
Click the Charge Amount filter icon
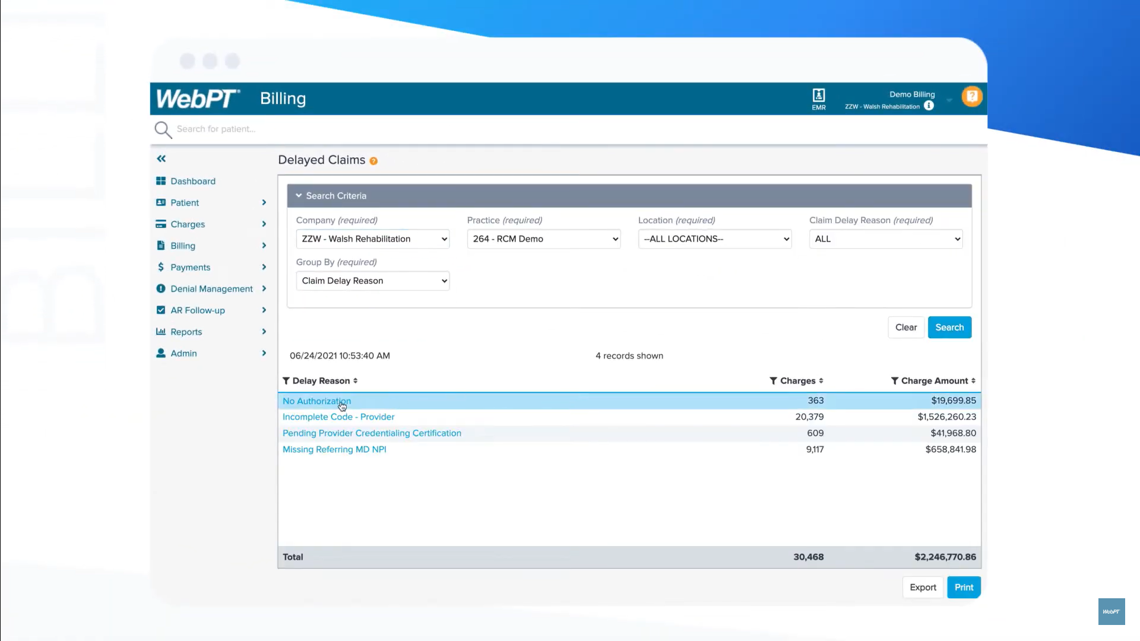(894, 381)
